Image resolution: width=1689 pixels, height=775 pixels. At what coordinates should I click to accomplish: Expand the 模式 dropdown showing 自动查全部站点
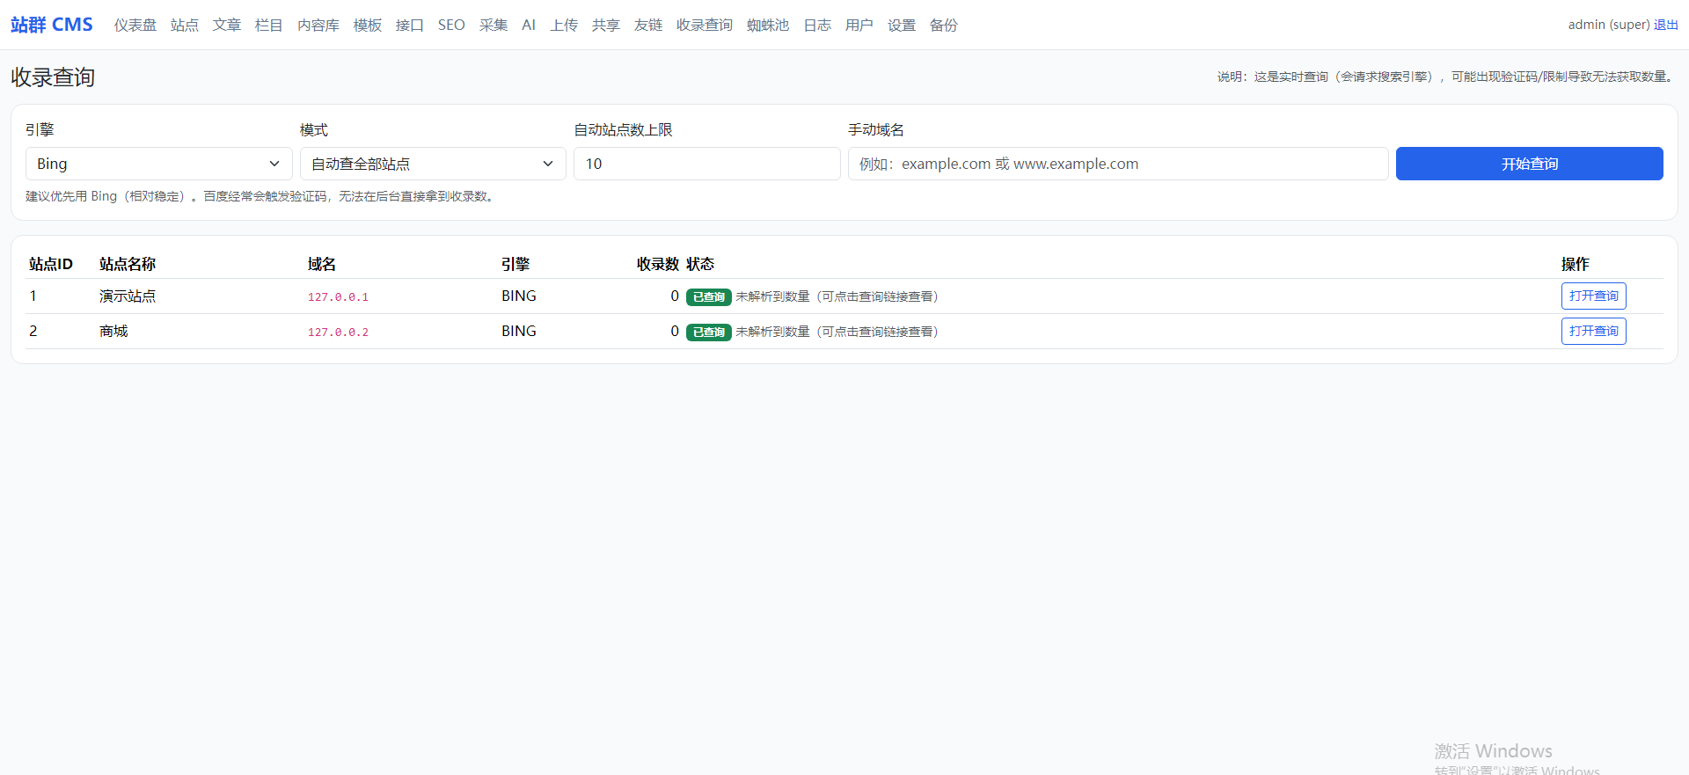coord(432,164)
